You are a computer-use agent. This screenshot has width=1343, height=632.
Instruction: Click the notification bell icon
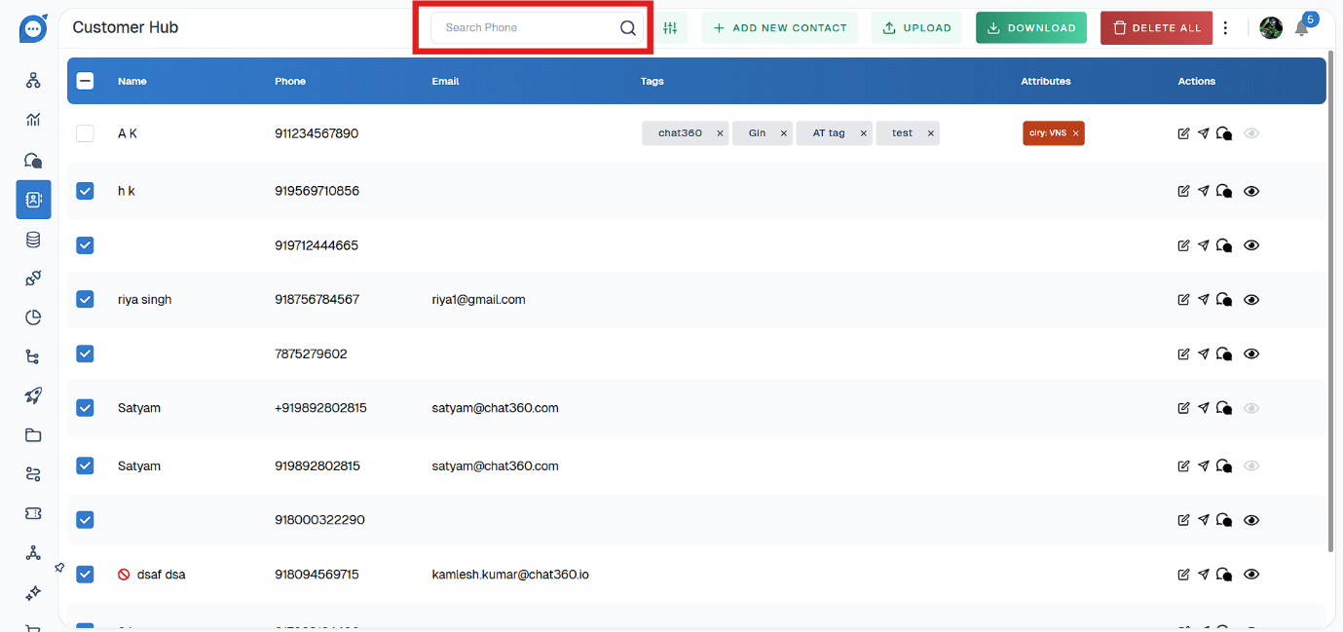[x=1301, y=28]
